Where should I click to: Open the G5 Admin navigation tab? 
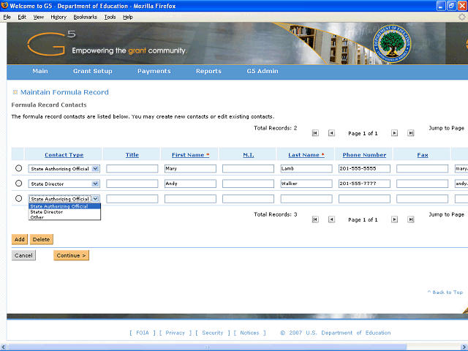(263, 71)
